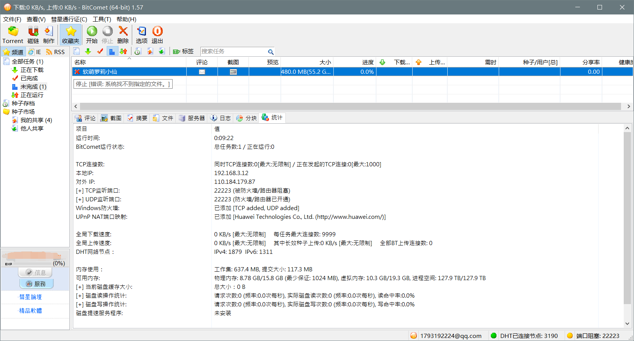Start the selected task with 开始
This screenshot has width=634, height=341.
point(92,35)
